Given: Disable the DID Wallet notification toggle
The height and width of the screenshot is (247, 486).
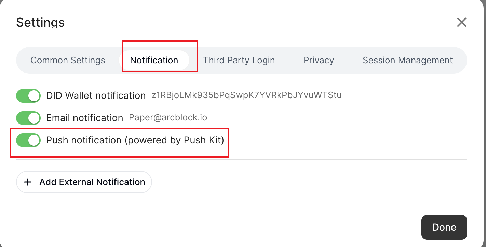Looking at the screenshot, I should 28,96.
